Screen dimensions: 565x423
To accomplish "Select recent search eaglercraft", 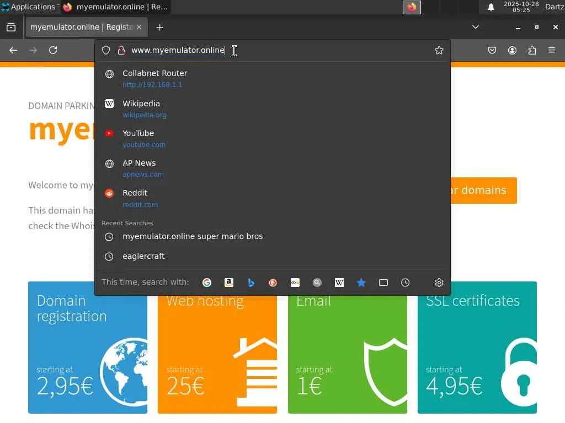I will [273, 257].
